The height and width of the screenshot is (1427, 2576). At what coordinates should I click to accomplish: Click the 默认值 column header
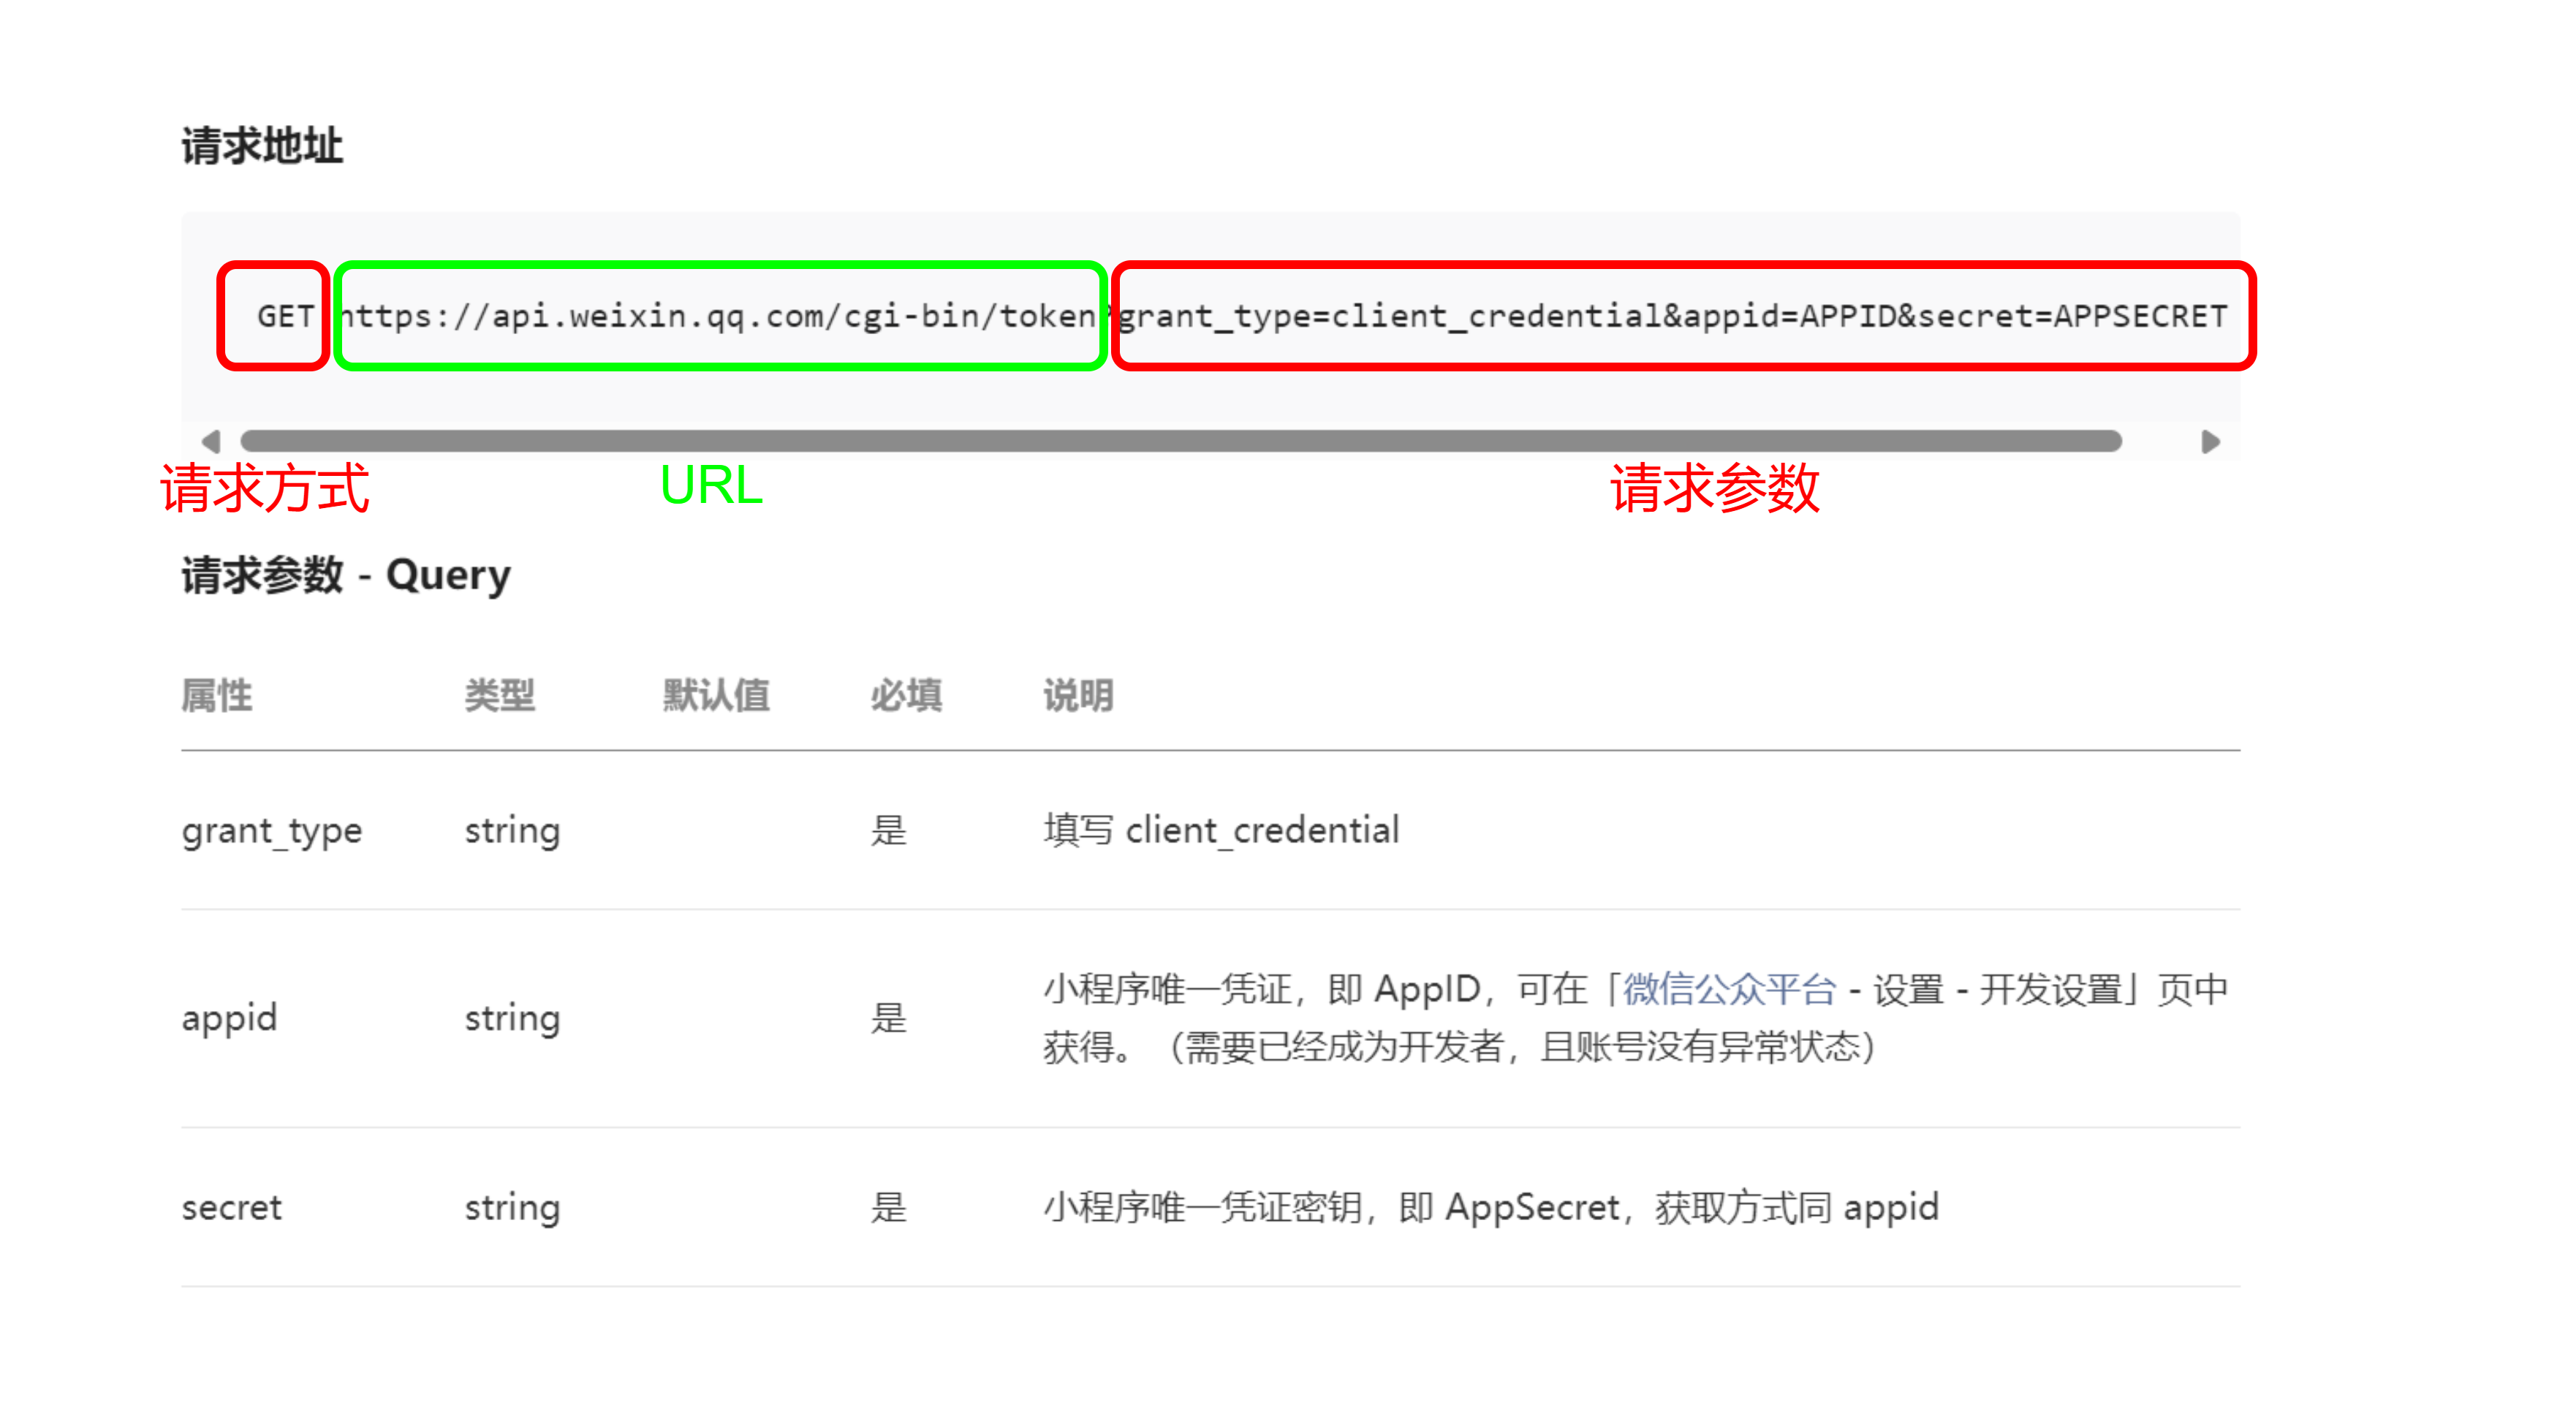(716, 695)
